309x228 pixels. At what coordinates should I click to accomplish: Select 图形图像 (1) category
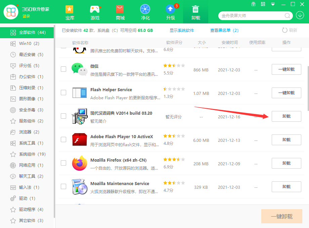point(27,99)
